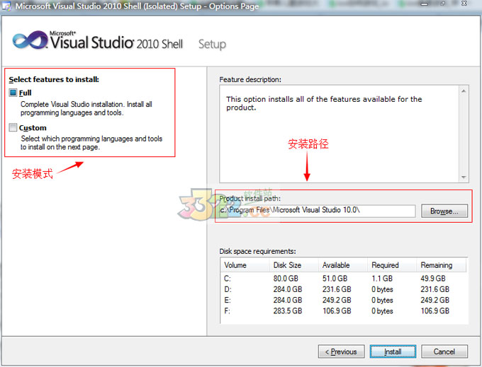Click the 'Complete Visual Studio installation' description
Viewport: 482px width, 367px height.
click(86, 108)
